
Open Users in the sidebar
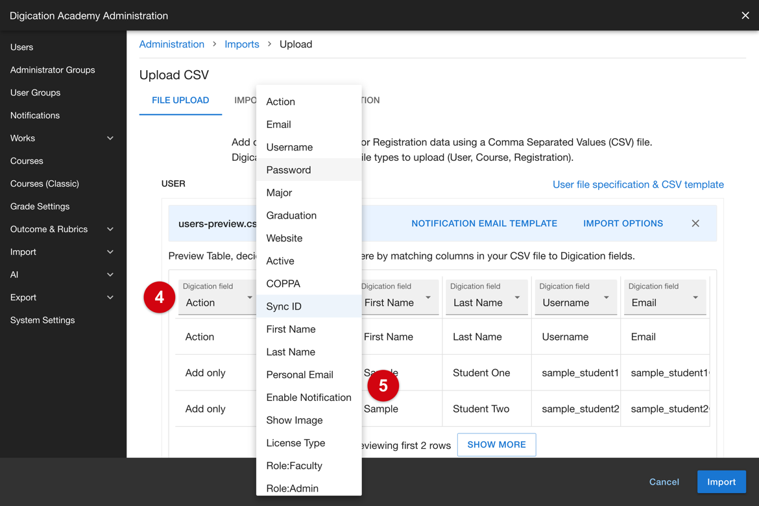[x=22, y=47]
